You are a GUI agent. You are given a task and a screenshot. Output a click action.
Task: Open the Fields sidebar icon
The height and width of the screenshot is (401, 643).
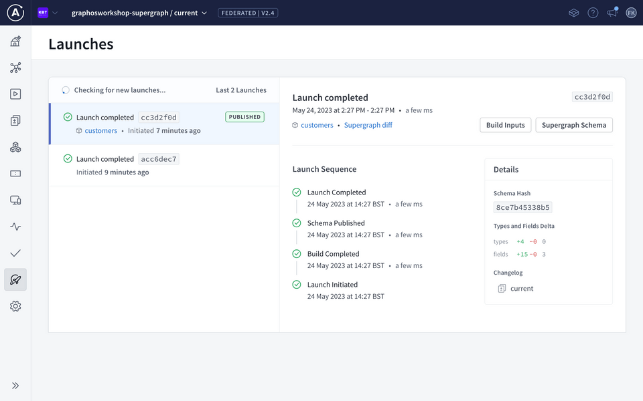[x=15, y=174]
